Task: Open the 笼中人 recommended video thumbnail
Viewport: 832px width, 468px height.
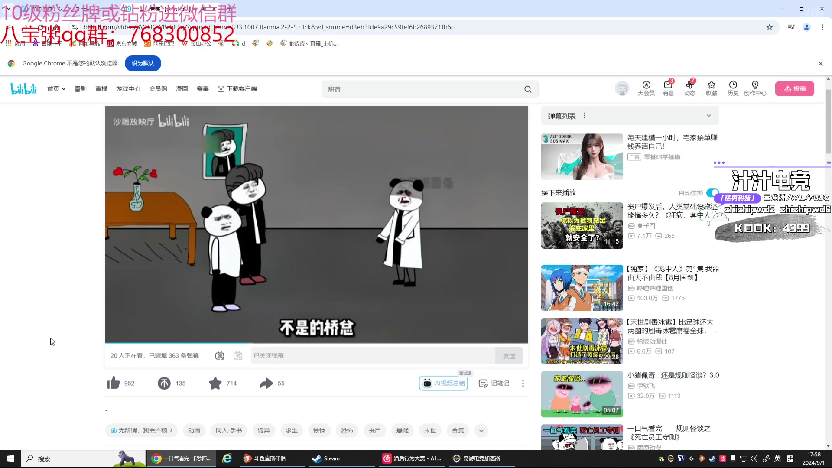Action: click(582, 288)
